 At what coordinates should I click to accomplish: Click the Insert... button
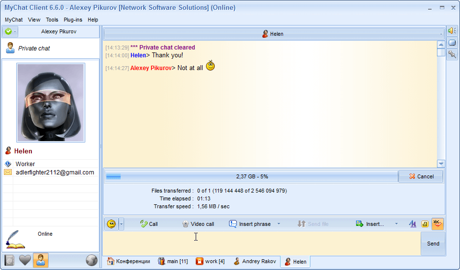pos(370,224)
